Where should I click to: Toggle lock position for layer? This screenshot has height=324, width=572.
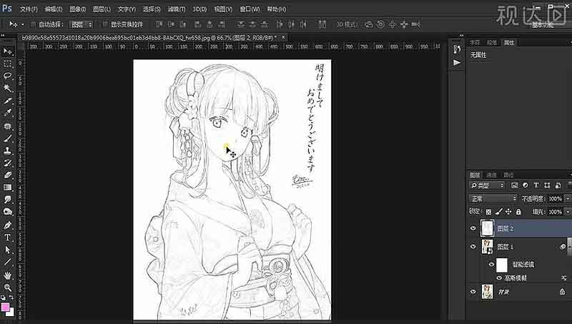(508, 211)
